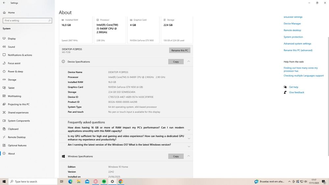Click the Tablet sidebar icon
This screenshot has height=185, width=329.
point(4,88)
